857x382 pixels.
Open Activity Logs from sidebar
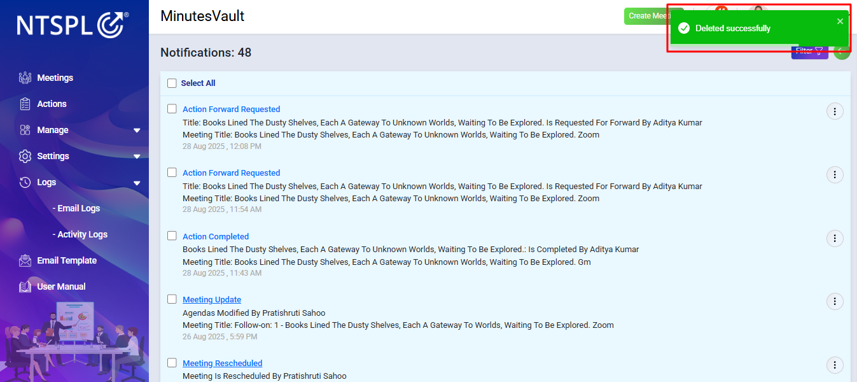(x=80, y=234)
